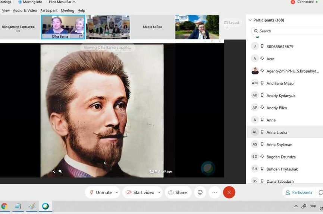Click the Share button
This screenshot has height=214, width=323.
click(x=178, y=192)
